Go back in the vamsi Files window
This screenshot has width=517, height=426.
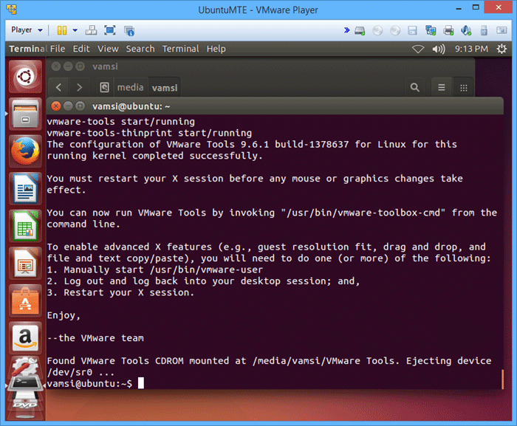click(58, 87)
